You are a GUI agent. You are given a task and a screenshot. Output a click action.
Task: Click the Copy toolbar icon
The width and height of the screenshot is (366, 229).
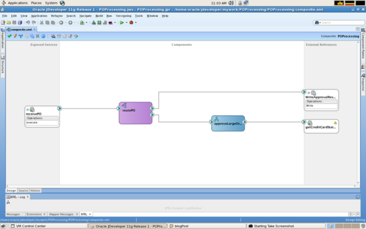click(47, 23)
